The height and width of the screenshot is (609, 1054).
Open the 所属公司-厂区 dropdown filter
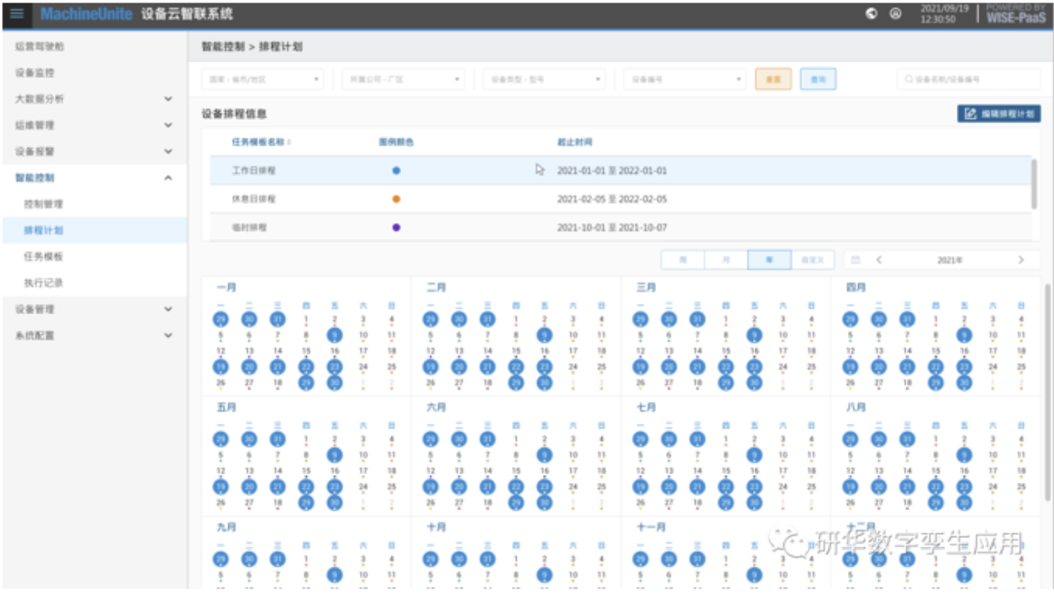(x=403, y=79)
